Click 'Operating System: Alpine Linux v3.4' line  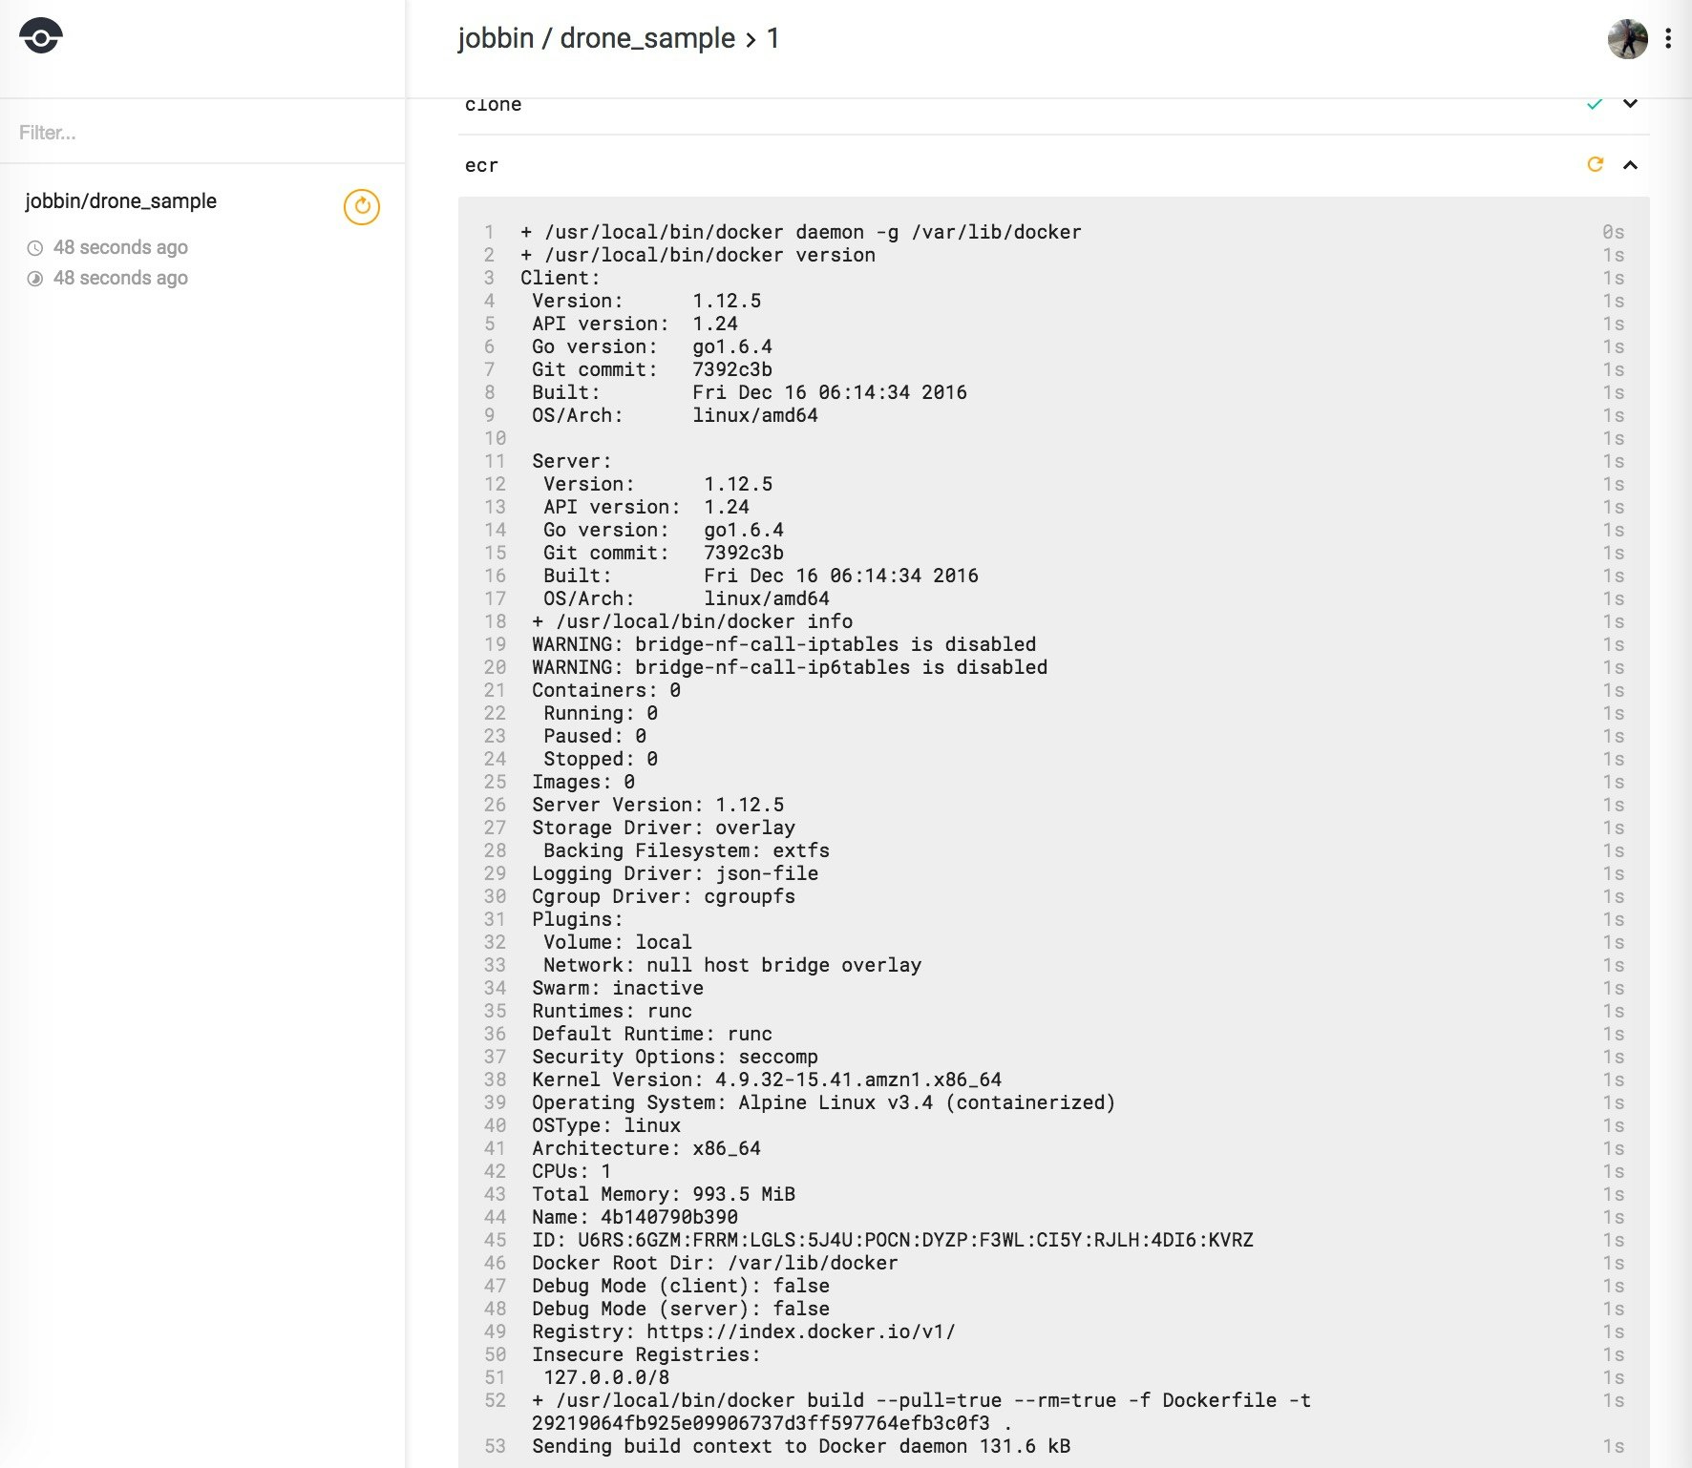pos(824,1102)
